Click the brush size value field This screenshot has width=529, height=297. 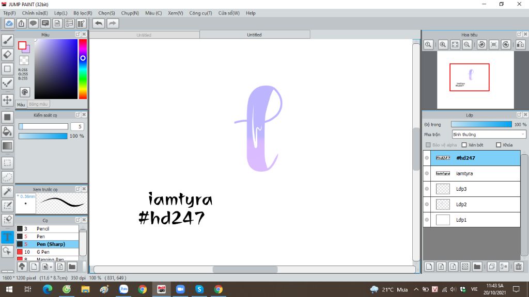(77, 127)
